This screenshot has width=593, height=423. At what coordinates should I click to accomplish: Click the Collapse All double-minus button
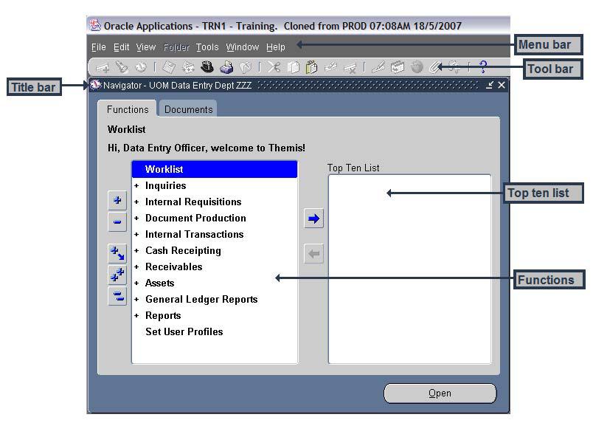click(x=117, y=296)
